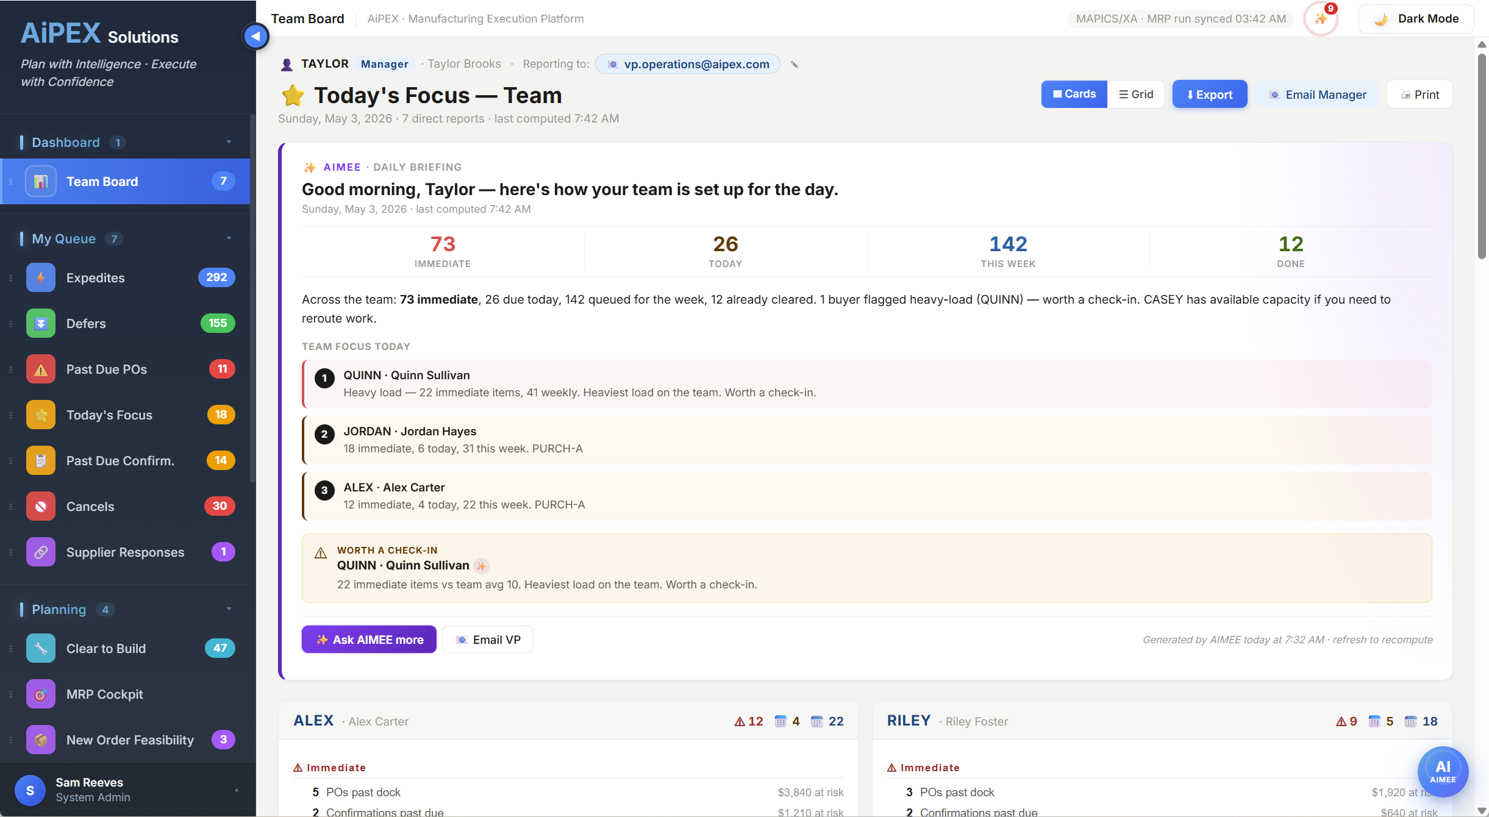Click RILEY card name header
The height and width of the screenshot is (817, 1489).
coord(909,721)
